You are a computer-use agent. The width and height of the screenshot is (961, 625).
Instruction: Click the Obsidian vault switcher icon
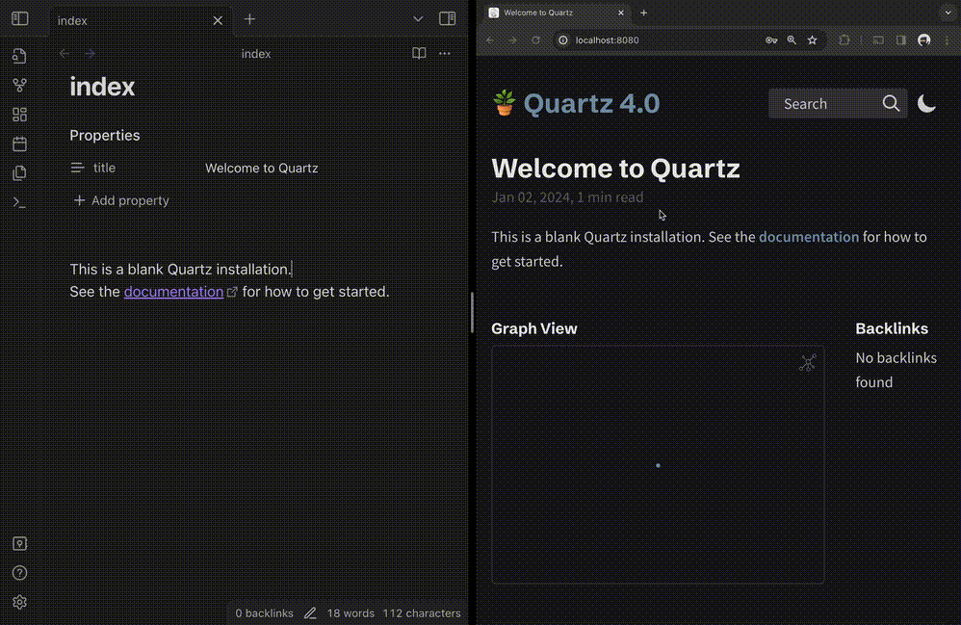coord(19,544)
